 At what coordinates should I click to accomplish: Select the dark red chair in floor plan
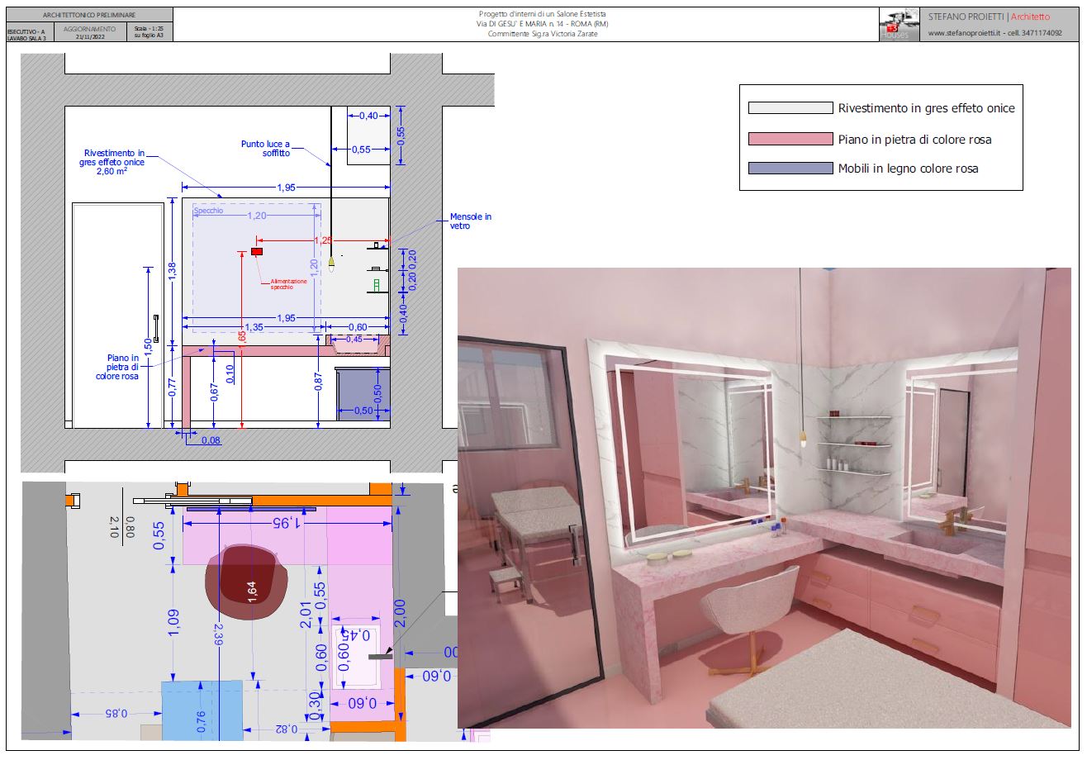(x=247, y=582)
